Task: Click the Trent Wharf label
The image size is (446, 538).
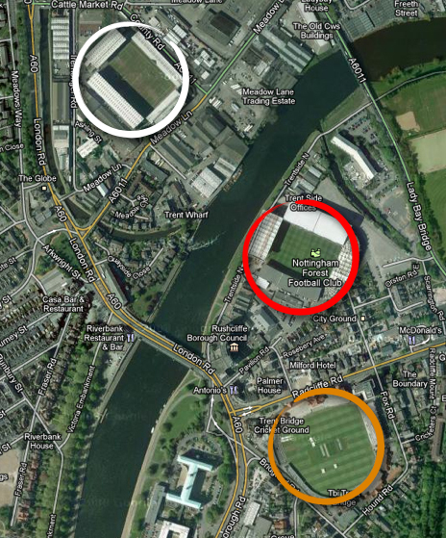Action: coord(186,215)
